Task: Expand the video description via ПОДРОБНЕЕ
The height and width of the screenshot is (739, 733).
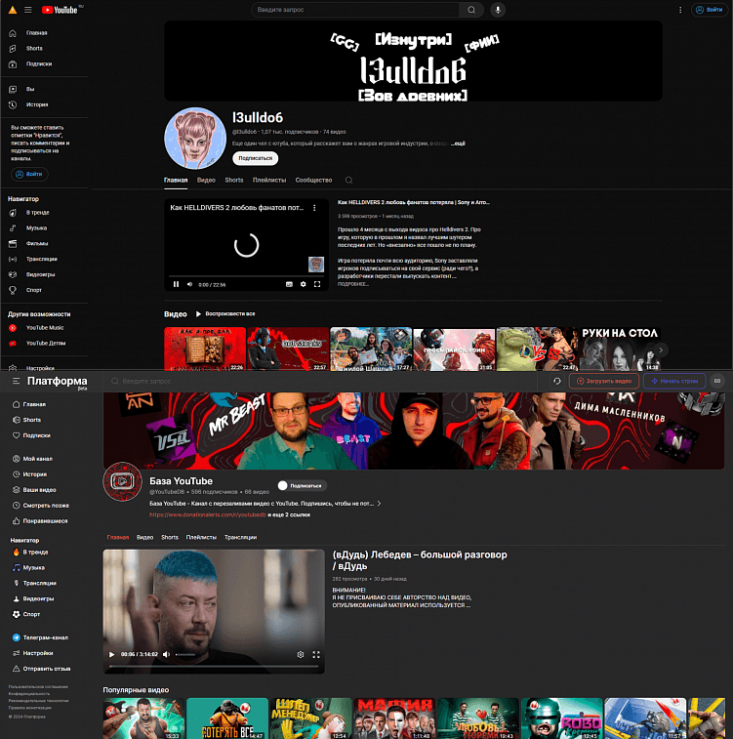Action: (x=353, y=284)
